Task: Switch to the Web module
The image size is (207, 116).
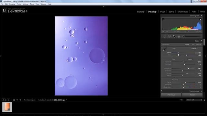Action: 202,12
